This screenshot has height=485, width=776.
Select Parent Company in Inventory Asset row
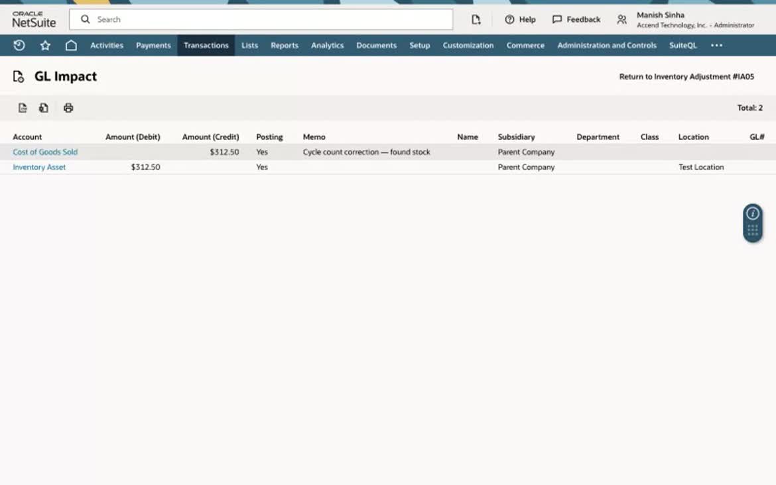pos(526,167)
